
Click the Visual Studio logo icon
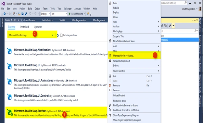tap(3, 4)
